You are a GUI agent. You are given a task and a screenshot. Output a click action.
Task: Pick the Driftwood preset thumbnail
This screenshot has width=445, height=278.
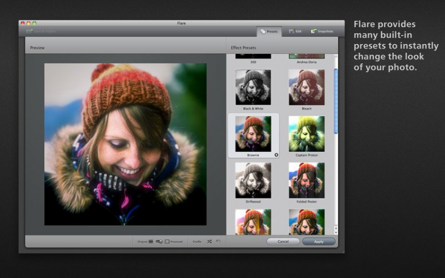click(x=253, y=180)
